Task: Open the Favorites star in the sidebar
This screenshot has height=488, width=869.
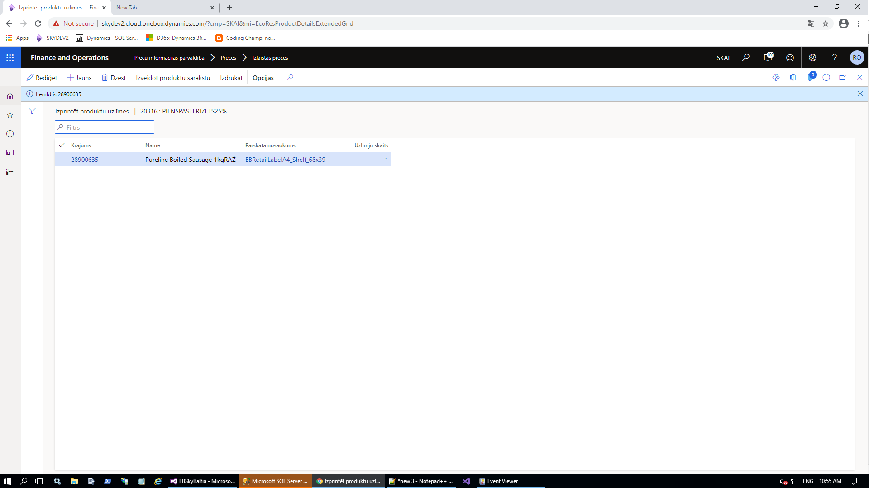Action: [10, 115]
